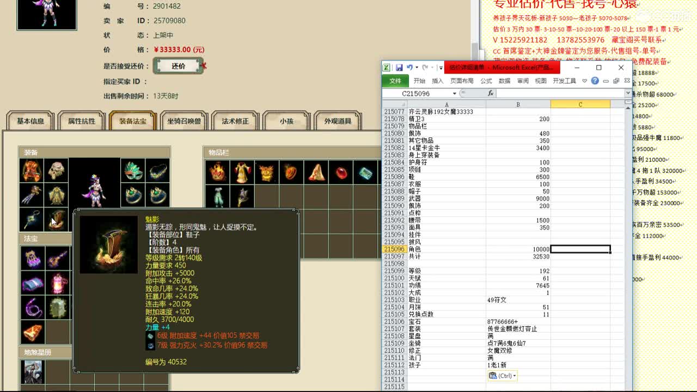Open the 外观道具 tab
This screenshot has width=697, height=392.
338,121
